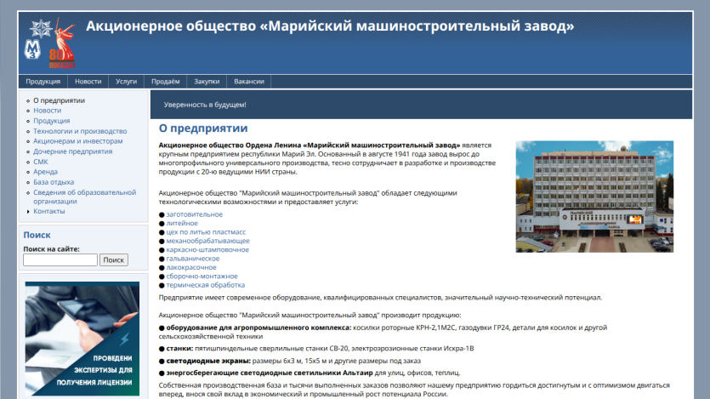Open Дочерние предприятия sidebar link

(x=73, y=151)
